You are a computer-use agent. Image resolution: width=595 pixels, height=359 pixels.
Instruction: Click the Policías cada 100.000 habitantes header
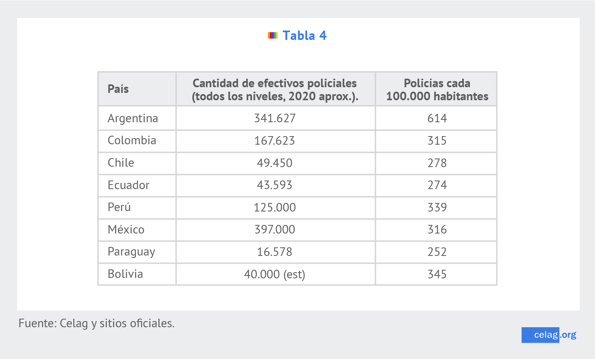[437, 90]
